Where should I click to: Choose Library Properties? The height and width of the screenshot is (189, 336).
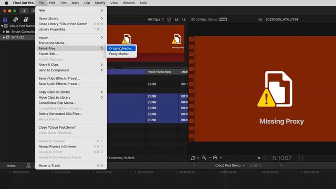(71, 29)
